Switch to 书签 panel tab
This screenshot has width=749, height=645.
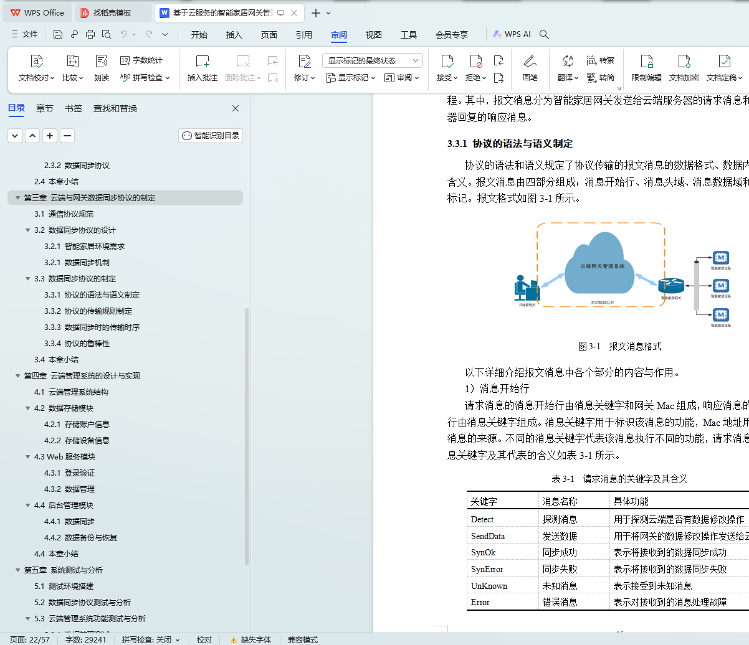coord(74,108)
